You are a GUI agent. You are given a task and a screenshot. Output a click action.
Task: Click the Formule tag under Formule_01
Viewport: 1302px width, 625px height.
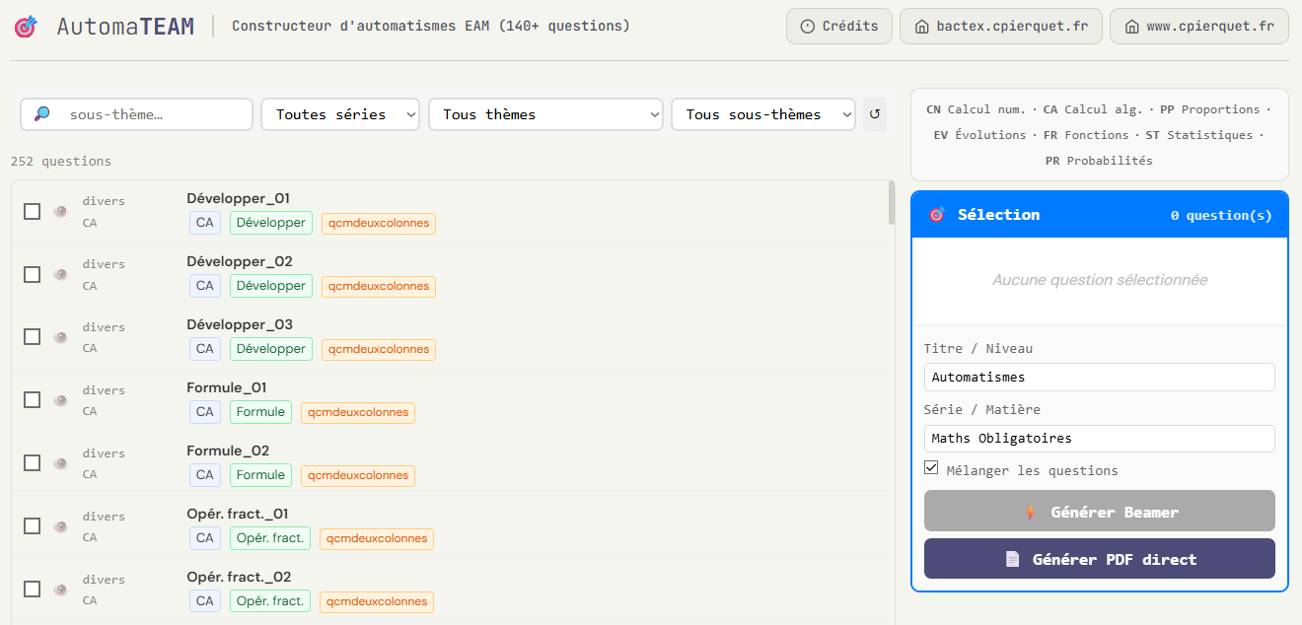pyautogui.click(x=261, y=412)
